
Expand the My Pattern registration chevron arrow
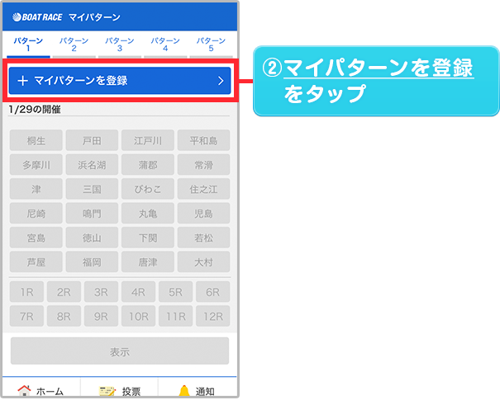[x=221, y=81]
